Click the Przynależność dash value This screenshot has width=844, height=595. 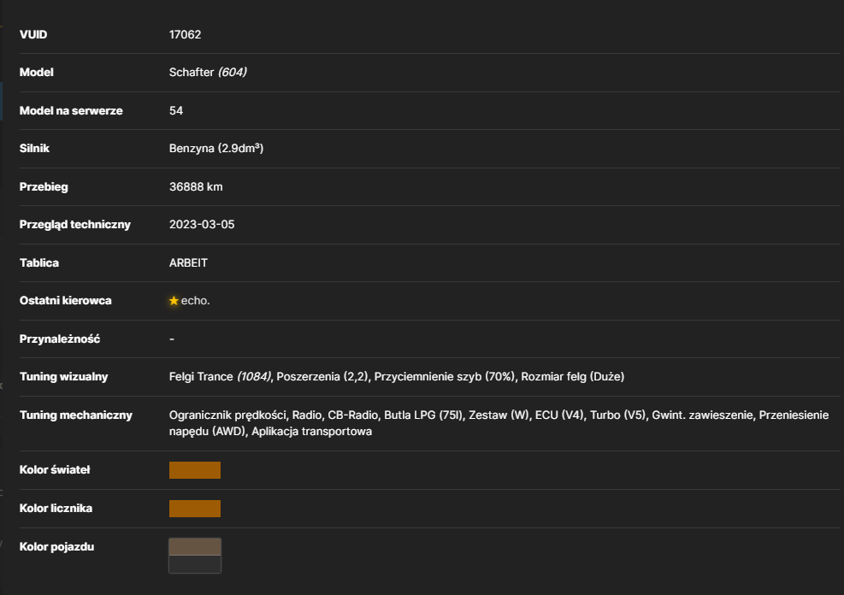(172, 339)
